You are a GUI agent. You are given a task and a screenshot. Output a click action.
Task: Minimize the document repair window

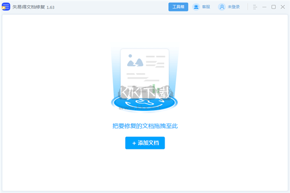pyautogui.click(x=264, y=7)
